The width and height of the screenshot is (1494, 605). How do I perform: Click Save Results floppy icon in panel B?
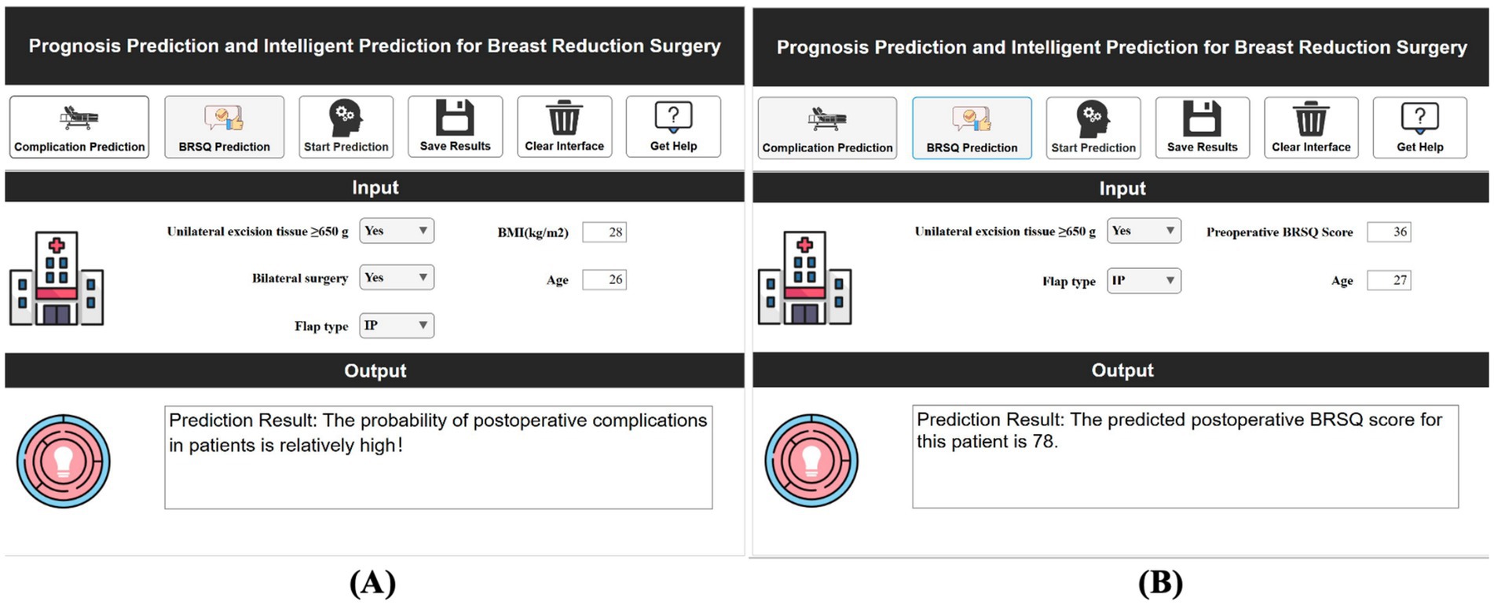click(1202, 119)
